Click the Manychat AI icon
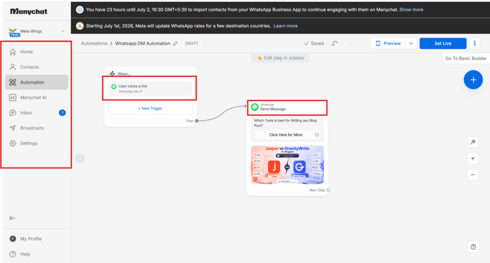 pos(12,98)
